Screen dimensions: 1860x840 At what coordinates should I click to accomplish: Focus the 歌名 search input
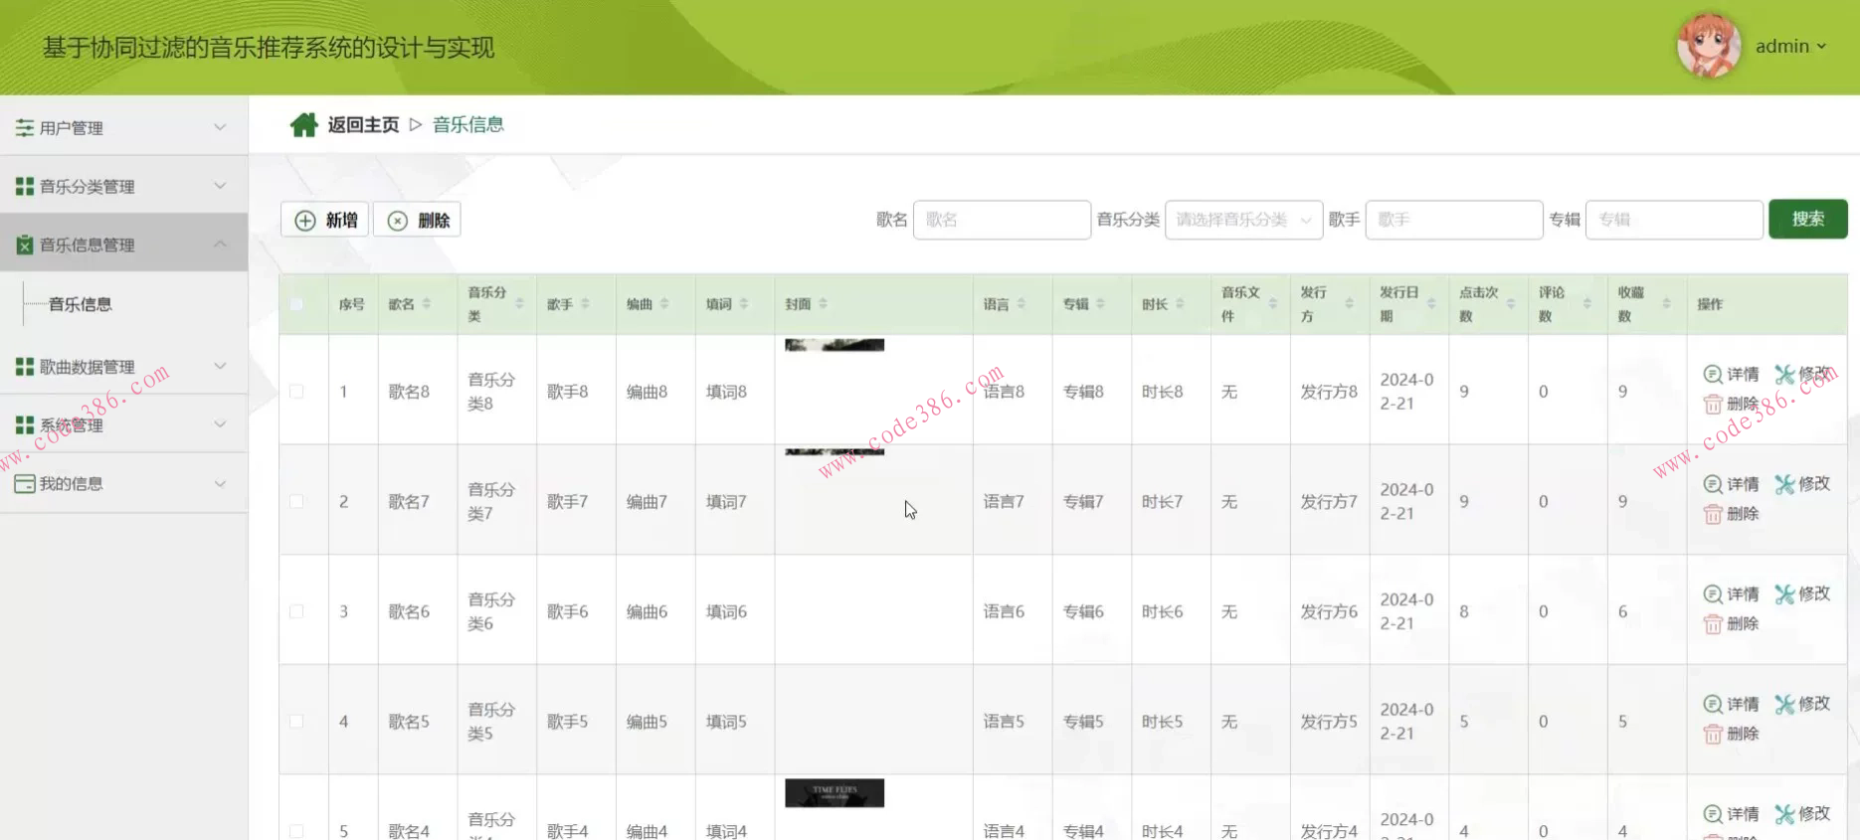[1002, 220]
